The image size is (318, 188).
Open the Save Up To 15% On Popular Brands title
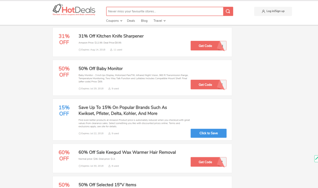point(123,110)
